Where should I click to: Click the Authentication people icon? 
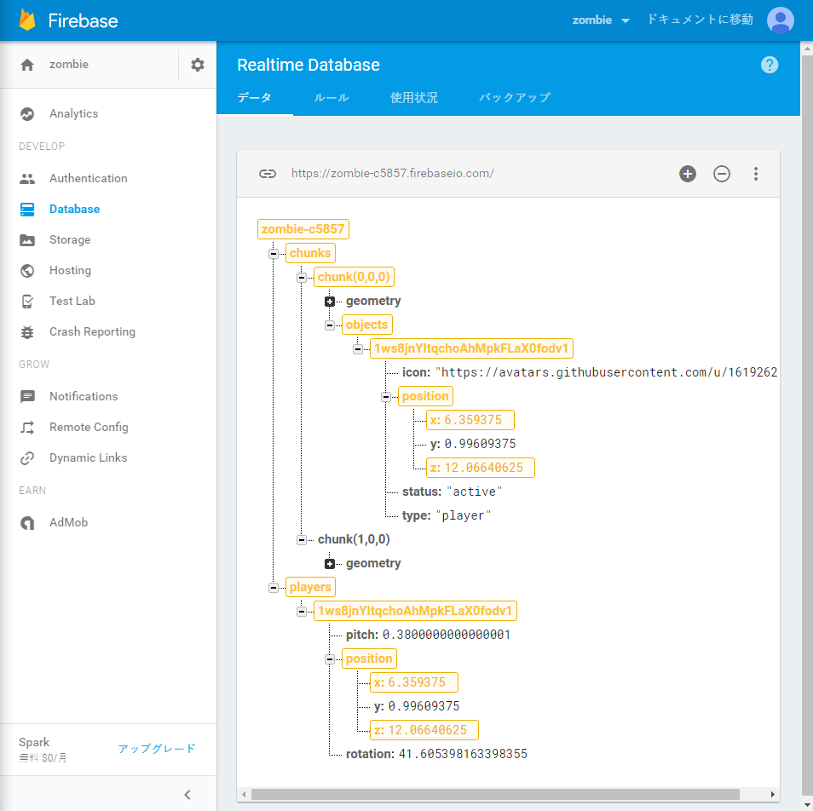point(27,179)
